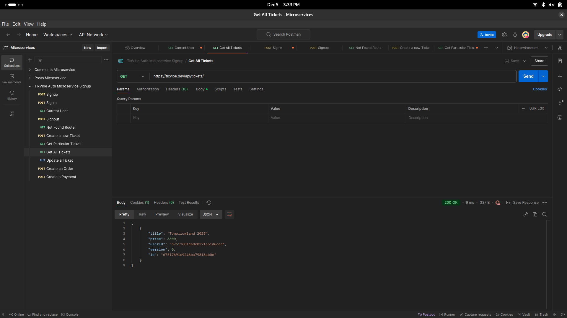The height and width of the screenshot is (318, 567).
Task: Open the comments icon in right sidebar
Action: (560, 75)
